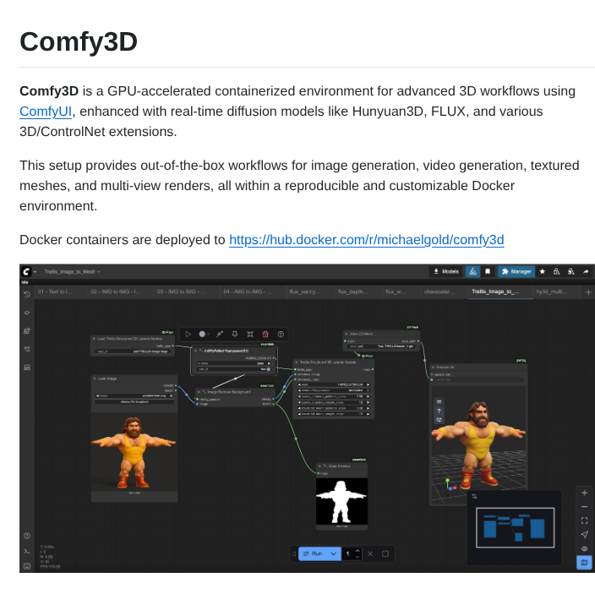Zoom in the canvas with the plus icon
This screenshot has width=595, height=594.
[584, 493]
